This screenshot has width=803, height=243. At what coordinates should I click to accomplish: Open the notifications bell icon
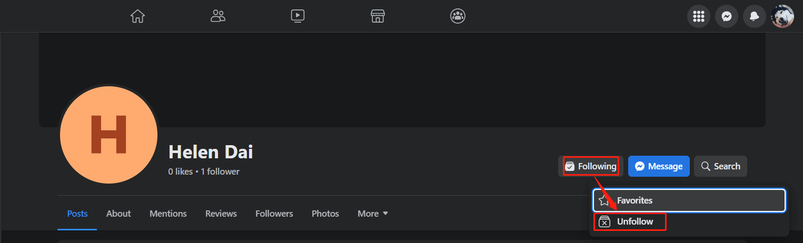(755, 17)
